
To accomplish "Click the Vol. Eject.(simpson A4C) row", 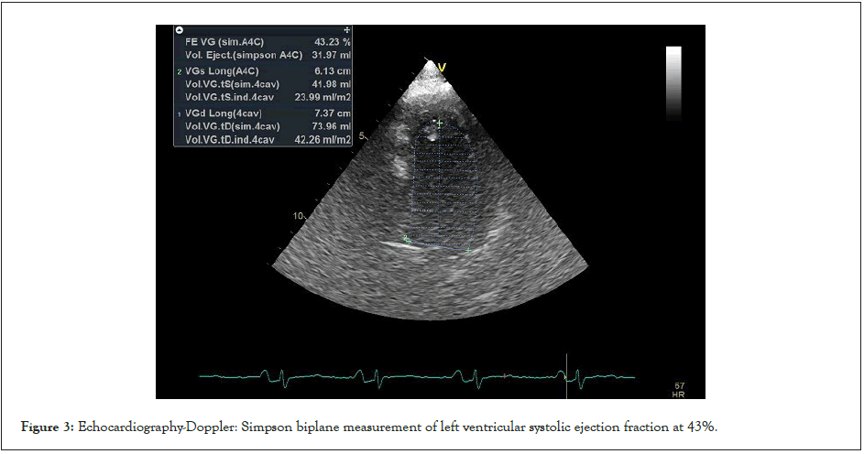I will [264, 56].
